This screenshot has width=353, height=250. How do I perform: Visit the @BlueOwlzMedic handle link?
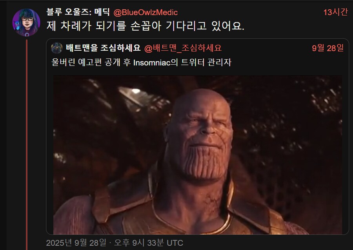(146, 13)
